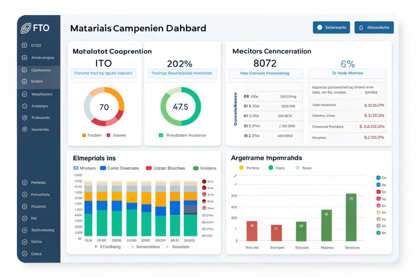
Task: Toggle the Haps legend in Argetrame chart
Action: pyautogui.click(x=271, y=168)
